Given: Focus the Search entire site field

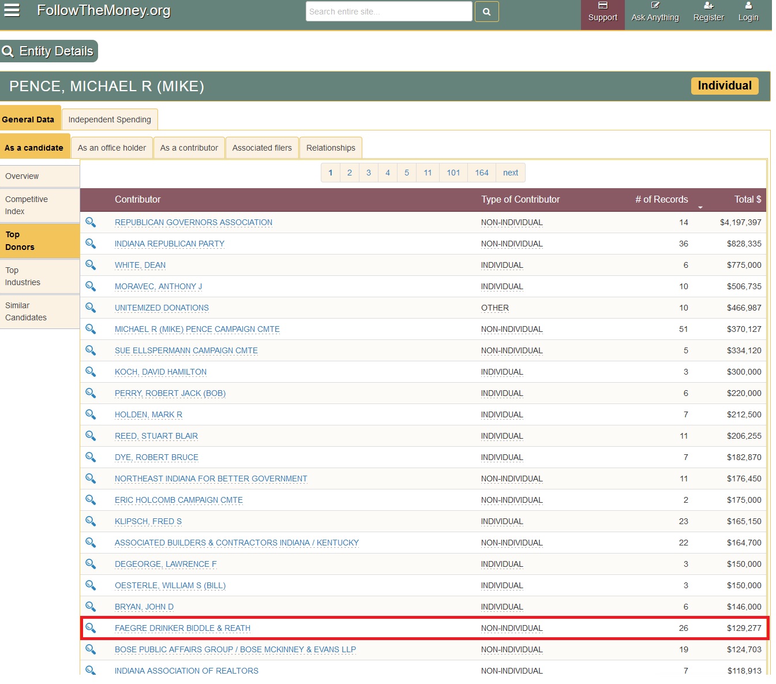Looking at the screenshot, I should click(x=389, y=12).
